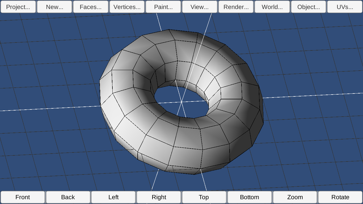Open the Project... menu
The width and height of the screenshot is (363, 204).
click(18, 7)
